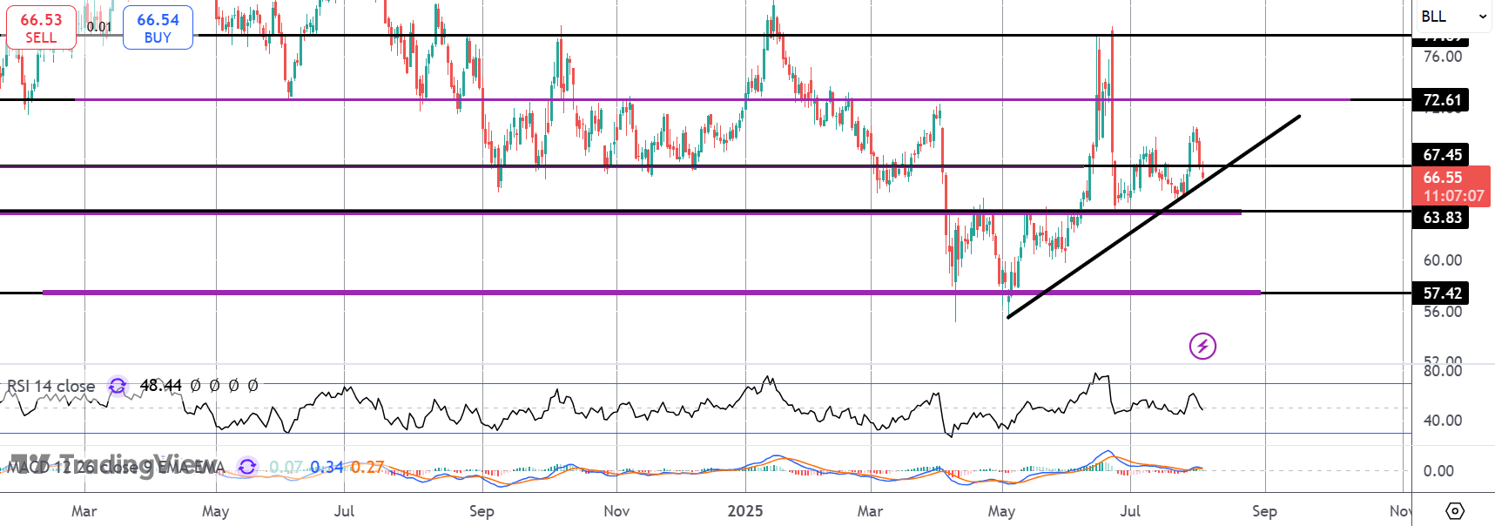The height and width of the screenshot is (526, 1495).
Task: Click the 0.00 MACD axis value
Action: [x=1438, y=471]
